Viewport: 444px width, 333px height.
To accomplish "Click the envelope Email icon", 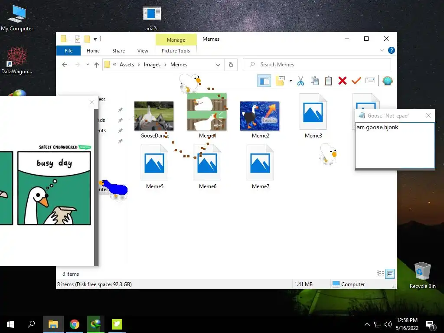I will tap(370, 81).
